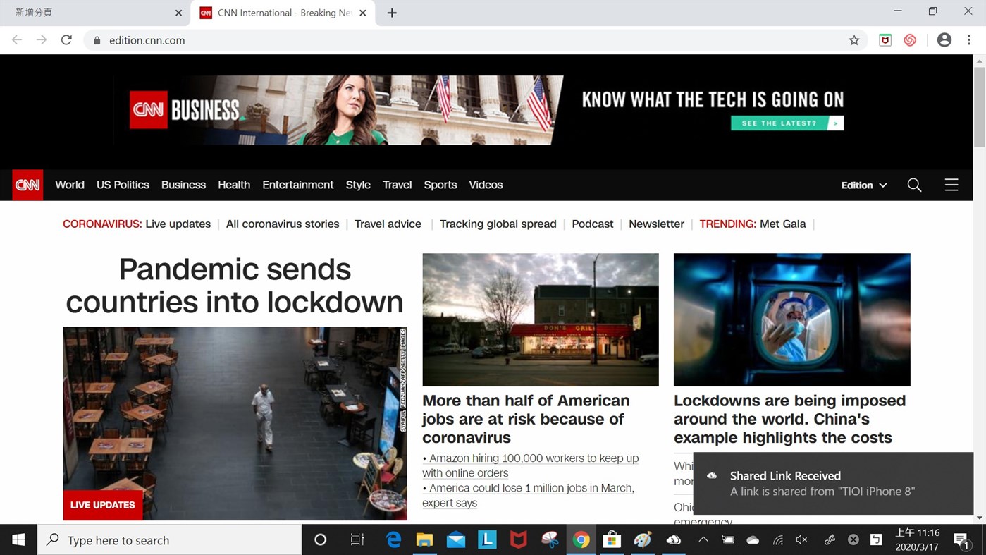
Task: Click the SEE THE LATEST banner button
Action: (x=787, y=123)
